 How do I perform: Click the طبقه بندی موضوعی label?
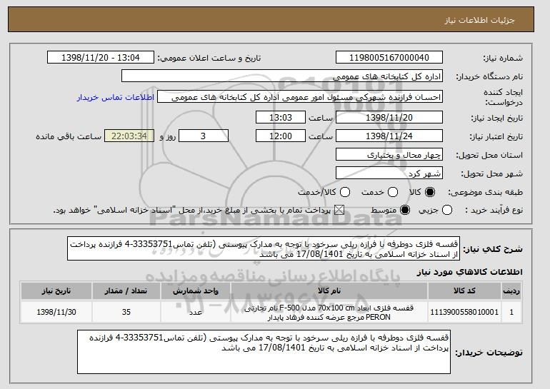pos(486,192)
